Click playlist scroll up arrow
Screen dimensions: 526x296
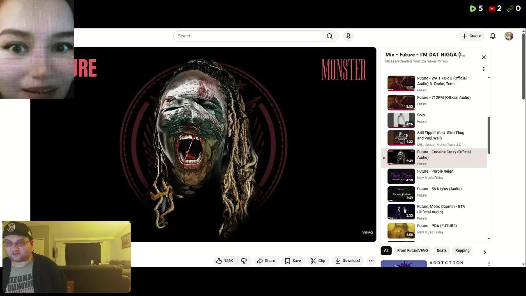click(489, 77)
